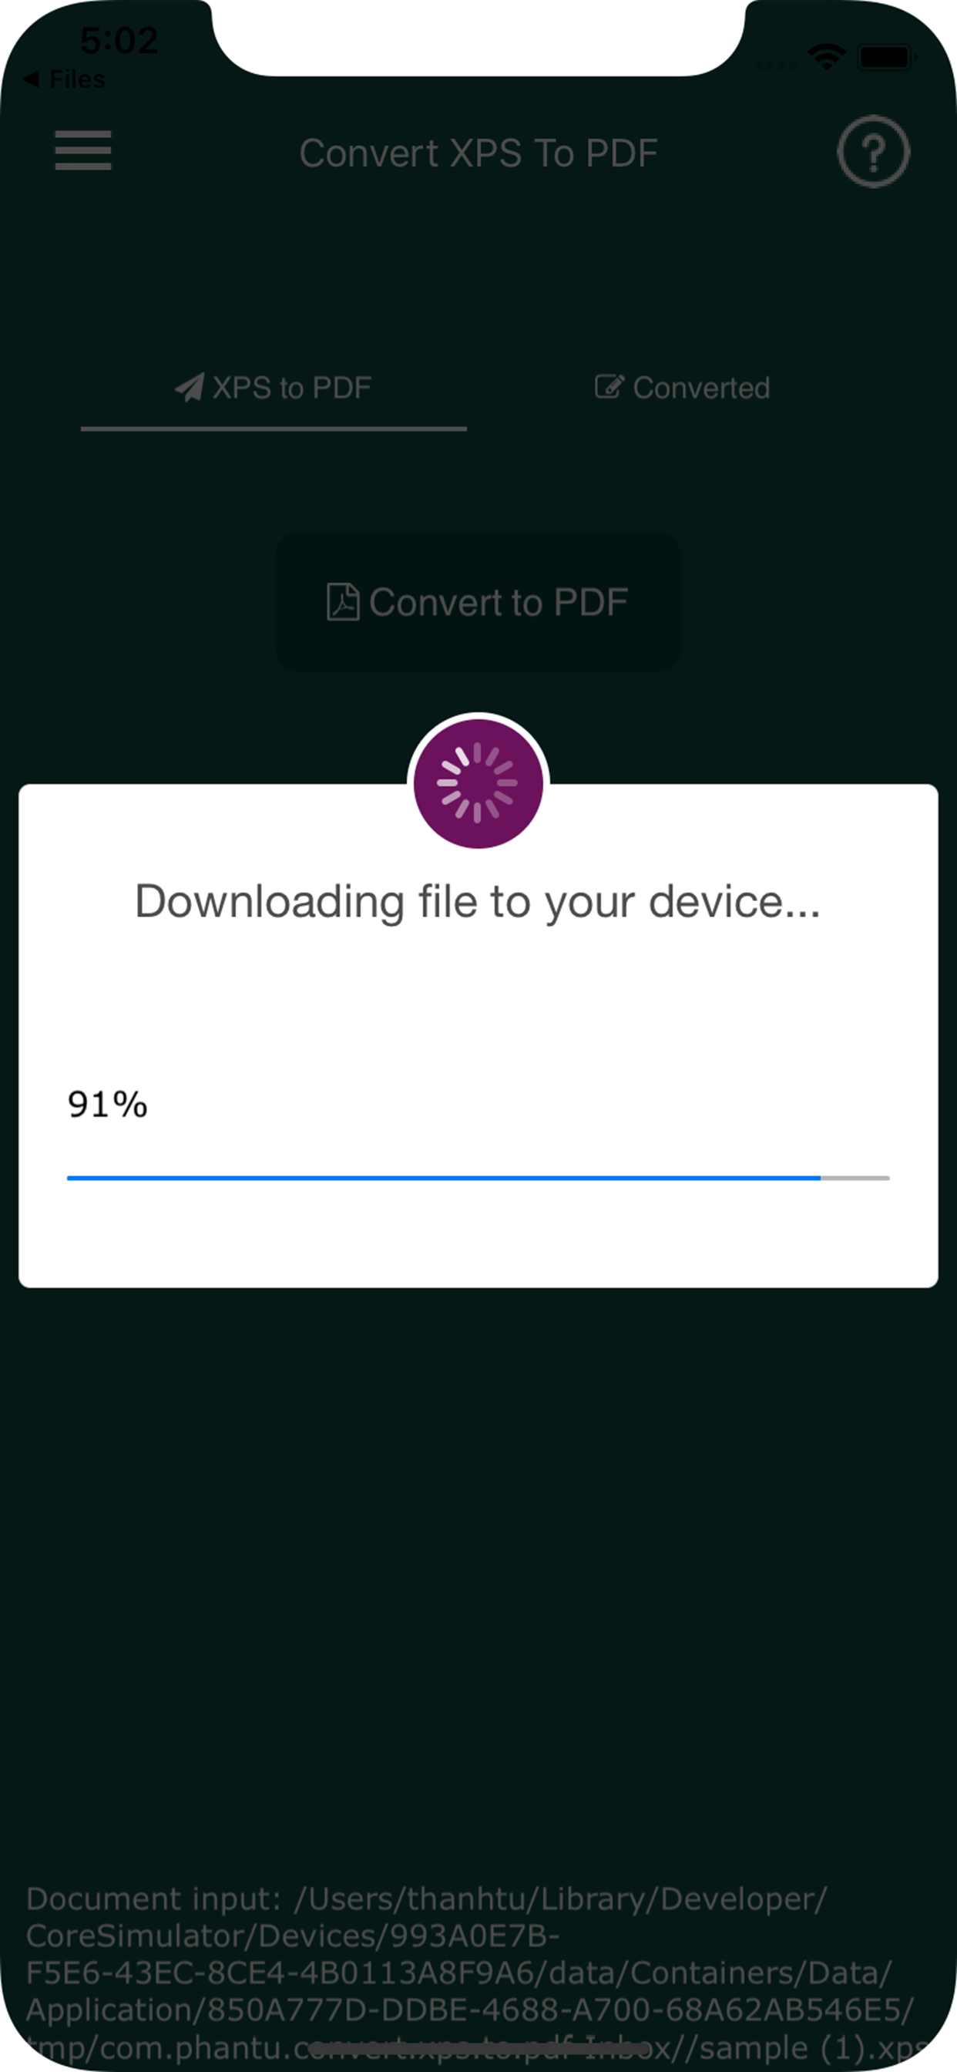Image resolution: width=957 pixels, height=2072 pixels.
Task: Click the blue download progress bar
Action: 443,1178
